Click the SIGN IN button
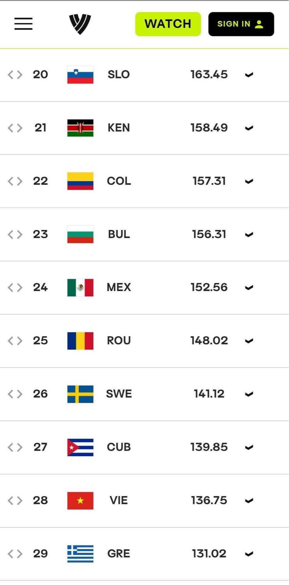This screenshot has height=585, width=289. [241, 24]
